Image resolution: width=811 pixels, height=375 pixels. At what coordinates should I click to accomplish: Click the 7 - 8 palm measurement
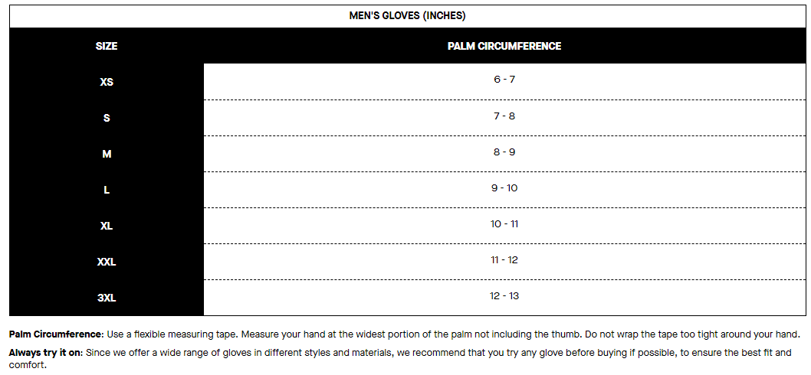tap(504, 116)
